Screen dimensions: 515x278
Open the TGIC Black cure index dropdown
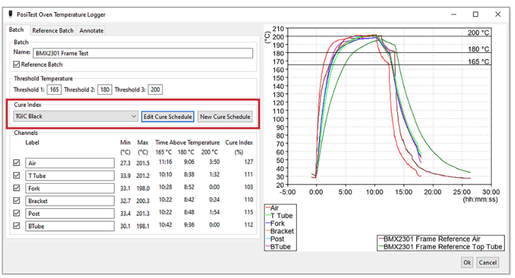76,116
